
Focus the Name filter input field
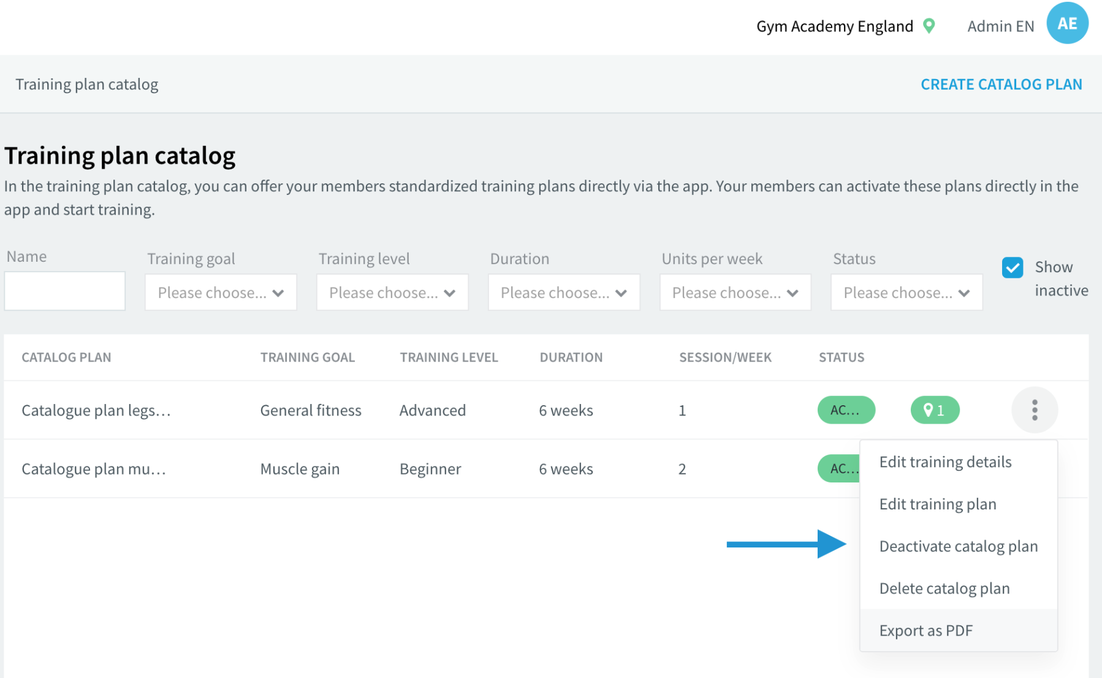pyautogui.click(x=65, y=291)
